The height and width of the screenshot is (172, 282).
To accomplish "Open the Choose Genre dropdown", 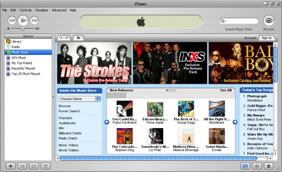I will 80,99.
